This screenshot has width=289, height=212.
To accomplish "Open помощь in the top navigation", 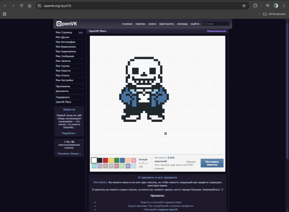I will point(182,24).
